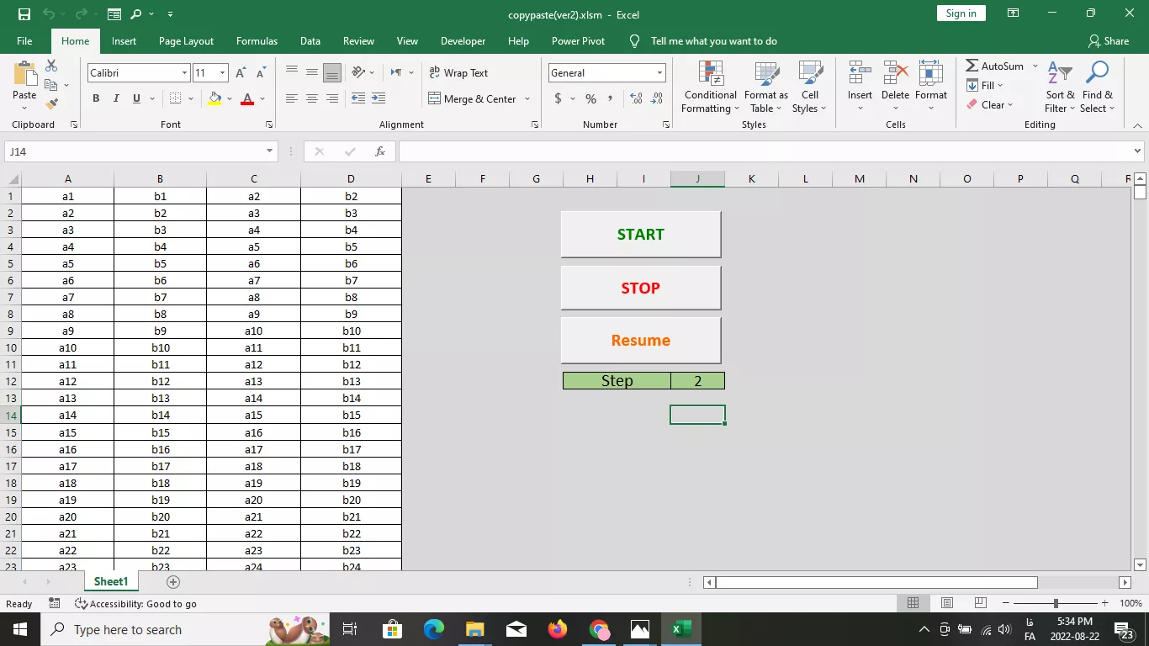The height and width of the screenshot is (646, 1149).
Task: Open Excel from the Windows taskbar
Action: [x=680, y=629]
